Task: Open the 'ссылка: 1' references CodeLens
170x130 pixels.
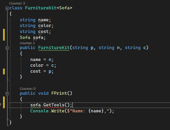Action: [x=27, y=43]
